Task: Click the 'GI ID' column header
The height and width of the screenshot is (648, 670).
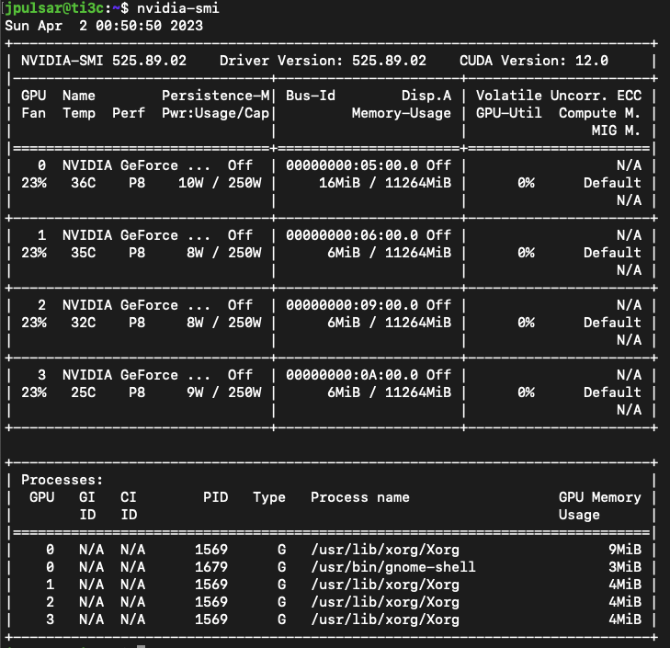Action: (x=87, y=506)
